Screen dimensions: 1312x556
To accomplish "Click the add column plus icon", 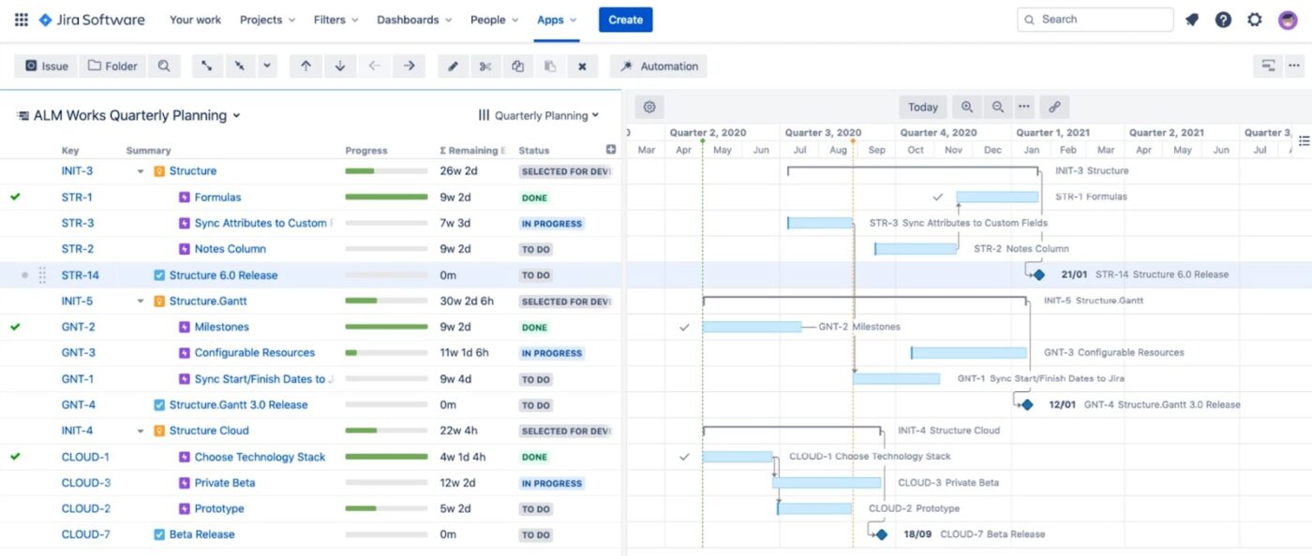I will coord(611,150).
